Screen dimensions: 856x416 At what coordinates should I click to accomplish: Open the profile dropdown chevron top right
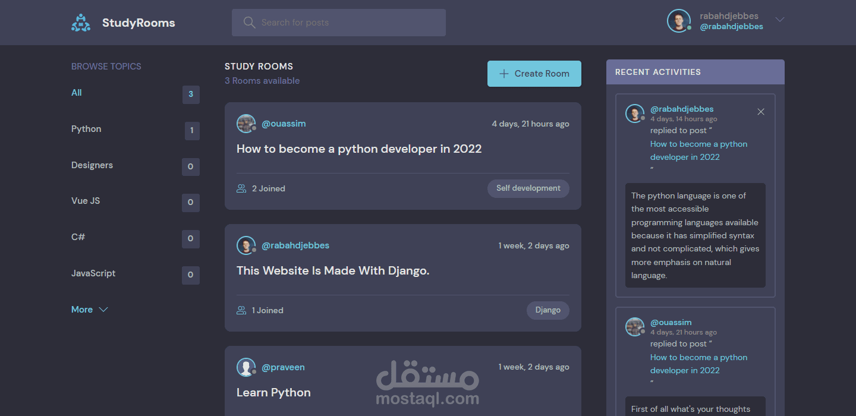(779, 20)
